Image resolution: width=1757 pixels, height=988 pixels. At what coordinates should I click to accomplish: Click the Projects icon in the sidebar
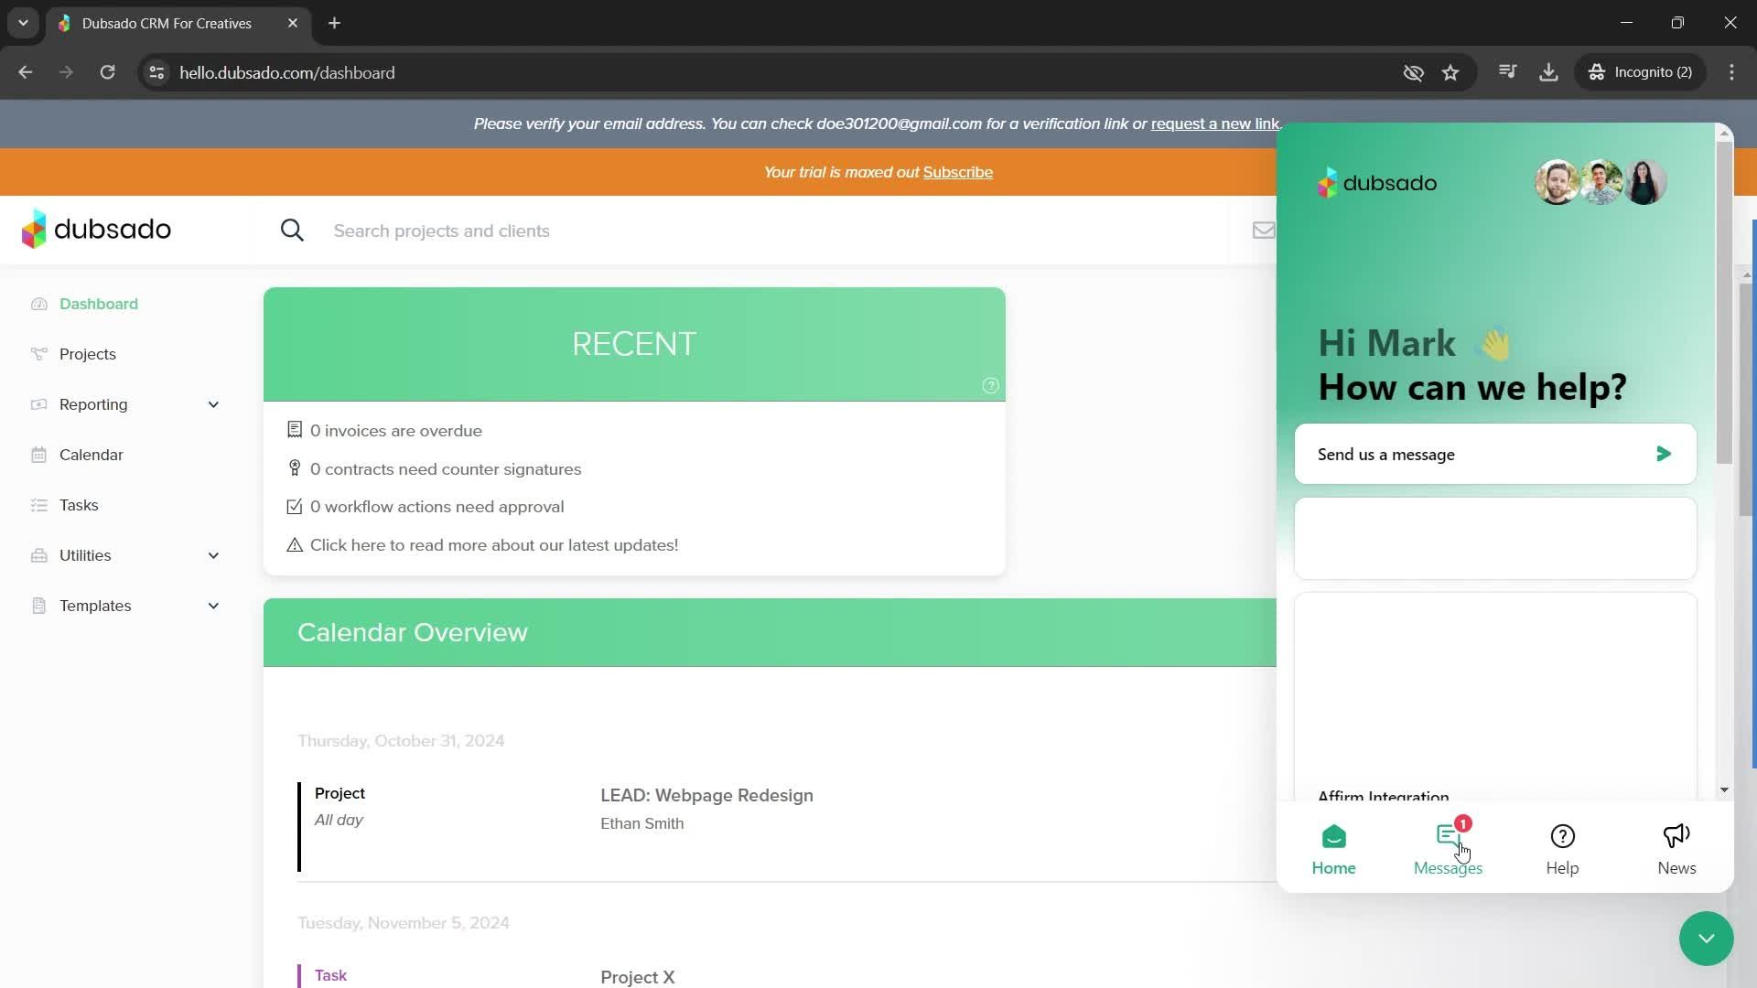[x=38, y=354]
